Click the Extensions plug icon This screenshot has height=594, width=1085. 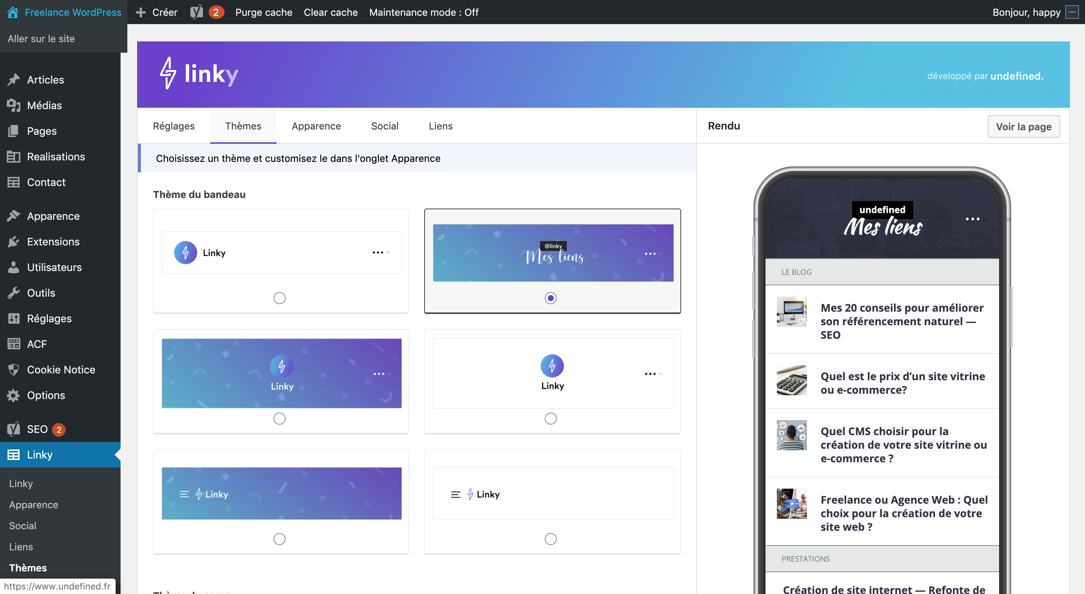14,242
